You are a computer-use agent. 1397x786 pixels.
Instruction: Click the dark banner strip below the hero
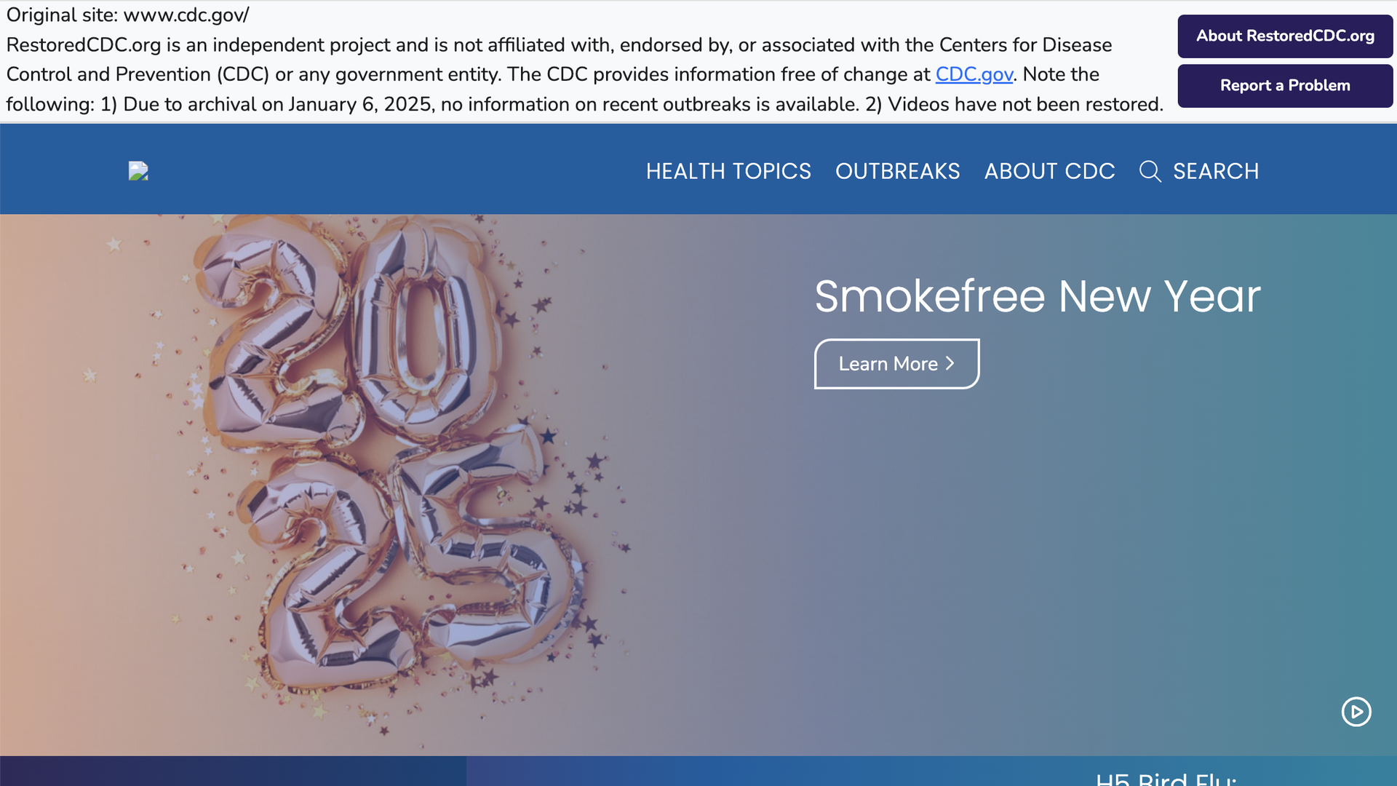[233, 771]
